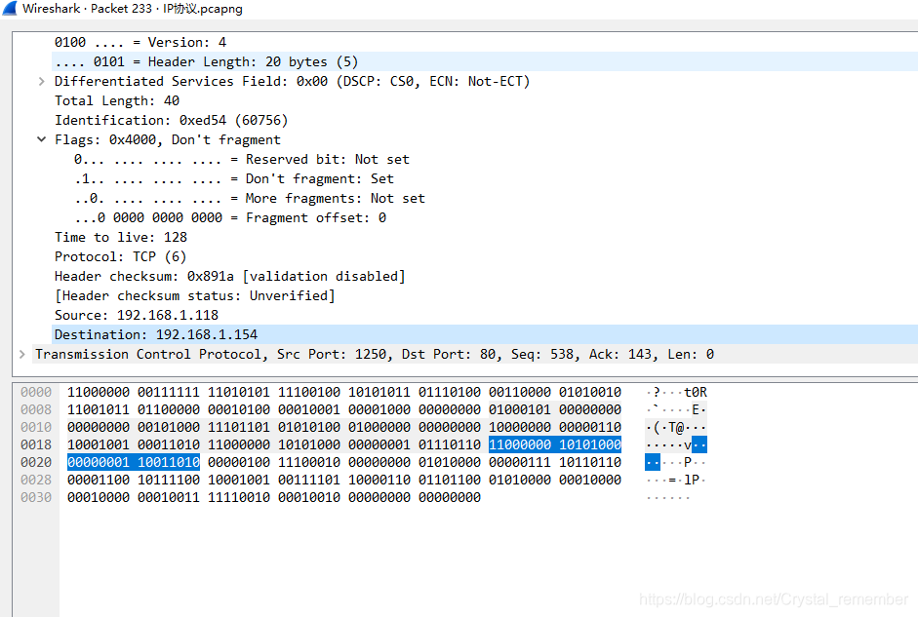Viewport: 918px width, 617px height.
Task: Select the More fragments: Not set row
Action: point(250,198)
